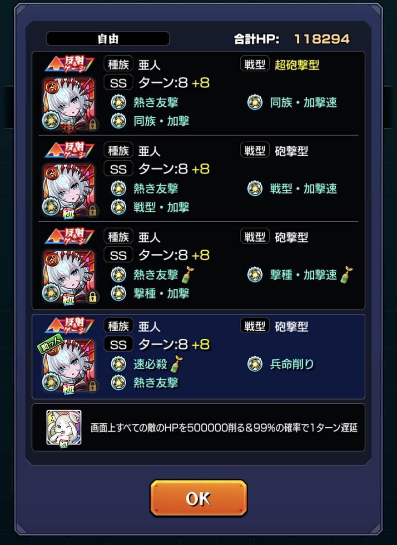
Task: Select the third character portrait thumbnail
Action: click(x=69, y=276)
